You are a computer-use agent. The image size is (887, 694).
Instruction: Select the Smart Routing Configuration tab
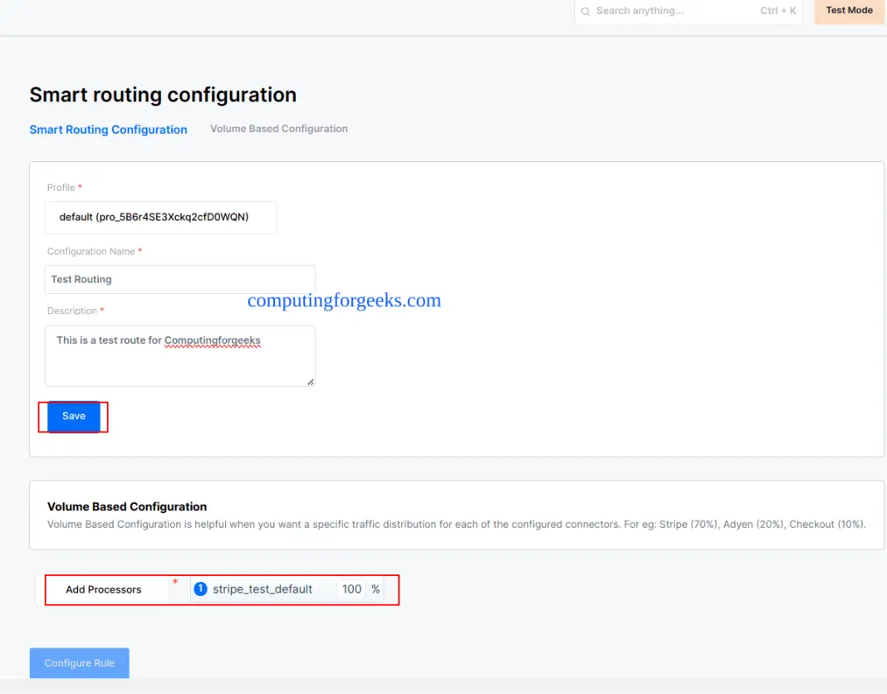click(108, 129)
